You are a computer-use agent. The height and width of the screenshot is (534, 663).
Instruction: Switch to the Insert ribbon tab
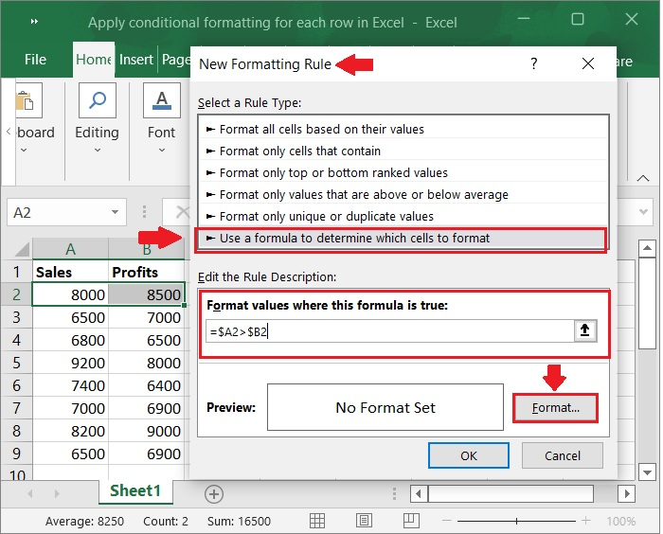(136, 60)
